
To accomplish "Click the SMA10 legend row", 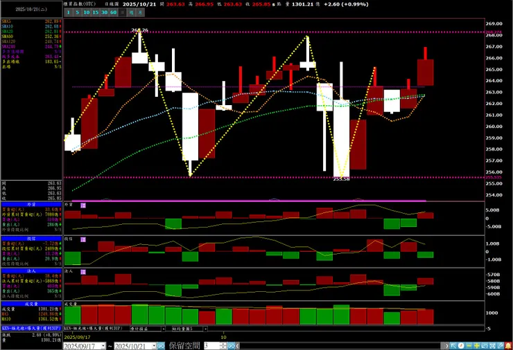I will (x=31, y=26).
